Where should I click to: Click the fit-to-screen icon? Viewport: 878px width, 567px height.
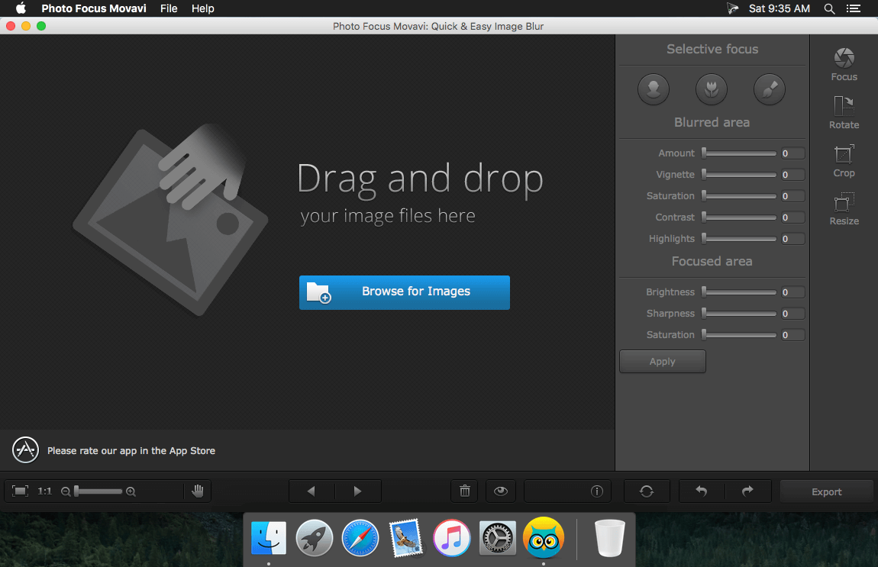click(x=20, y=491)
